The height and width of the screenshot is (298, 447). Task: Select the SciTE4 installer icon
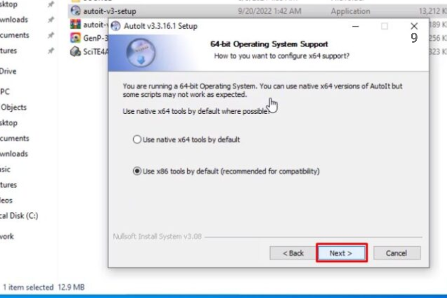pos(75,52)
